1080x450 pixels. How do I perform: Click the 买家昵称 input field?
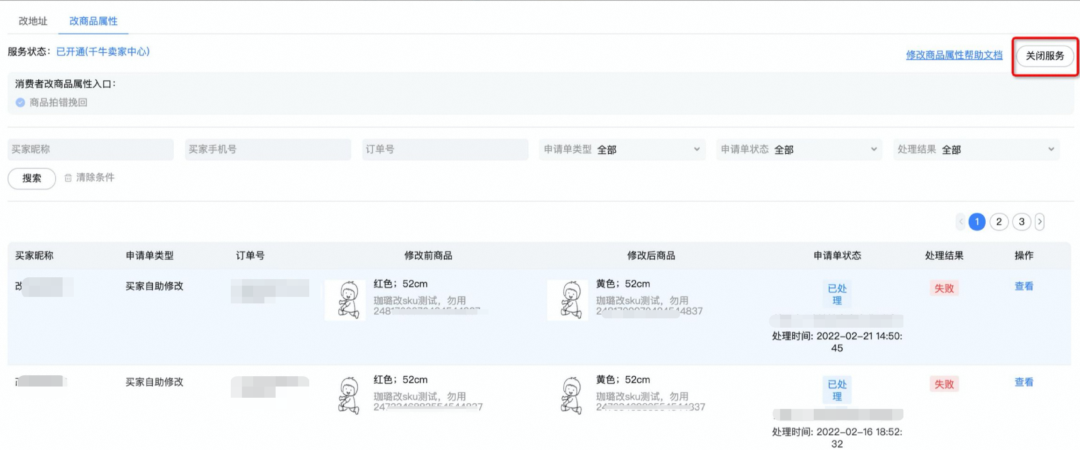[91, 149]
